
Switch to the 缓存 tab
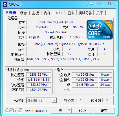24,13
